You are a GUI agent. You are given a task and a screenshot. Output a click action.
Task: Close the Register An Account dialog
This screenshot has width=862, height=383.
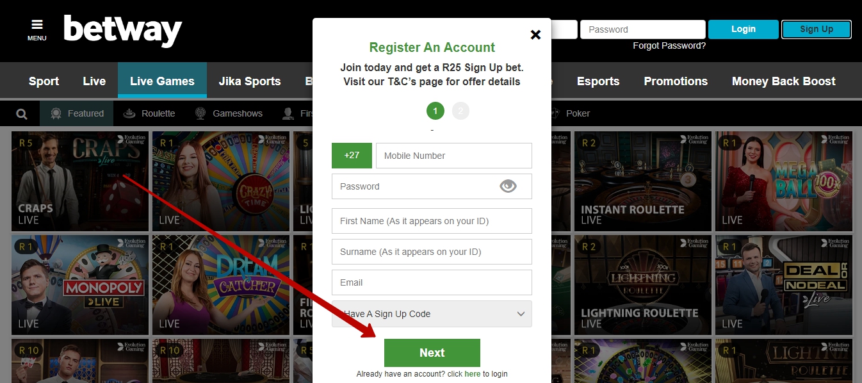[535, 35]
